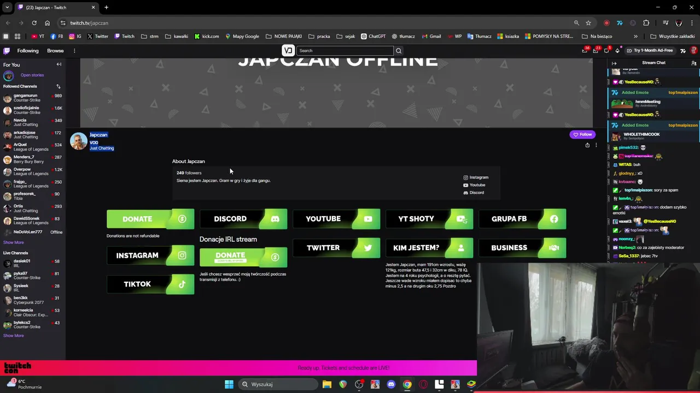
Task: Open Browse tab
Action: pyautogui.click(x=55, y=51)
